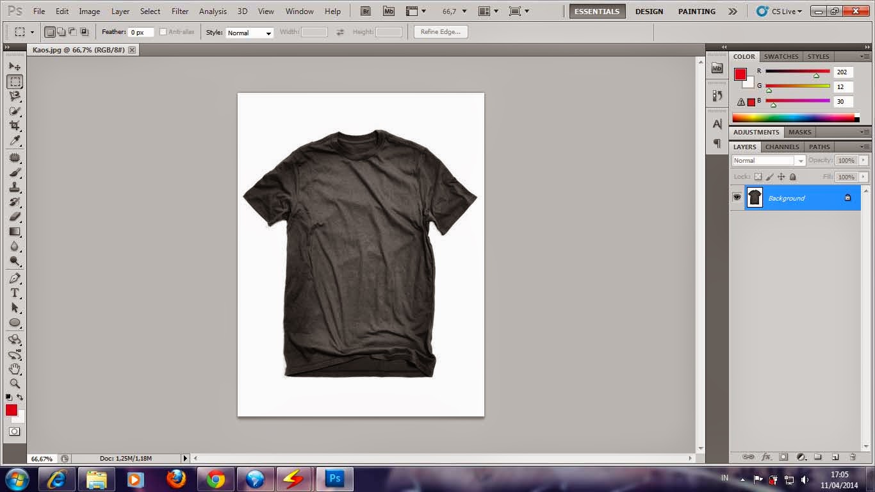Toggle Lock all for the layer
Viewport: 875px width, 492px height.
coord(793,177)
